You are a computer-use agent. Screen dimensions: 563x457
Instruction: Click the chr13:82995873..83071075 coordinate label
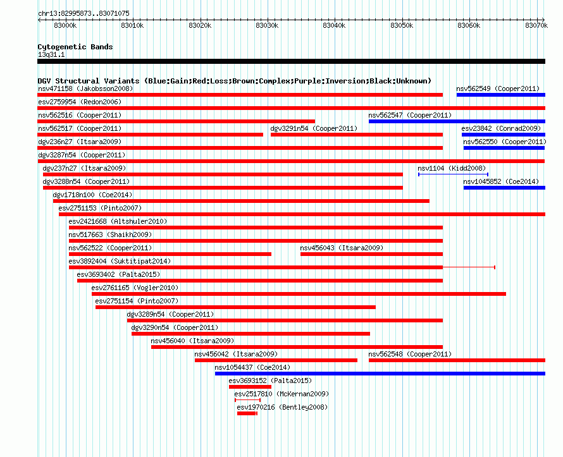pos(84,13)
